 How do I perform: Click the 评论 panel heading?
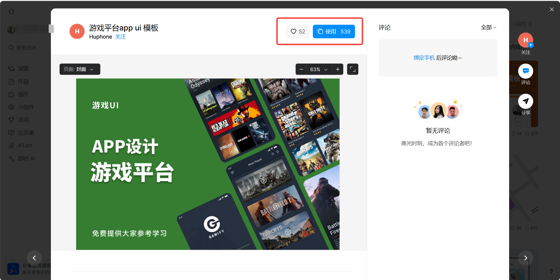(384, 27)
